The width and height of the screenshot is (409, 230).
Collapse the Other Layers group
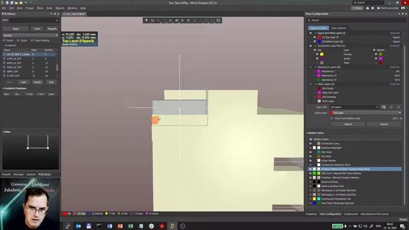pos(315,84)
